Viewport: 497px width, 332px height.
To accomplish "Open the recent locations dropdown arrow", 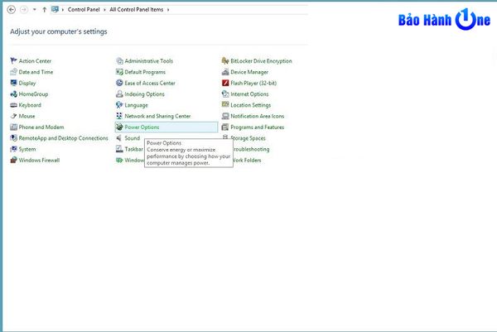I will pos(35,9).
